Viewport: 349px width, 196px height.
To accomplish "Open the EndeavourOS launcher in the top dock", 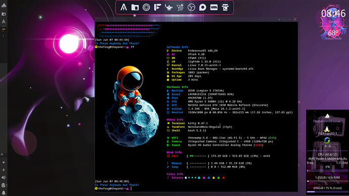I will click(124, 8).
